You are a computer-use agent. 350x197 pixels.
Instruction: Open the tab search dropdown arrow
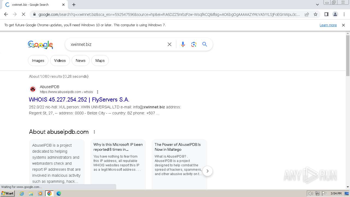[317, 5]
